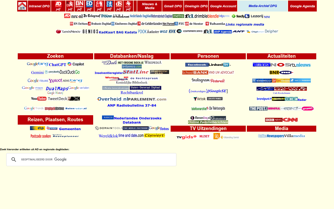The image size is (334, 209).
Task: Open the StatLine logo link
Action: [x=136, y=72]
